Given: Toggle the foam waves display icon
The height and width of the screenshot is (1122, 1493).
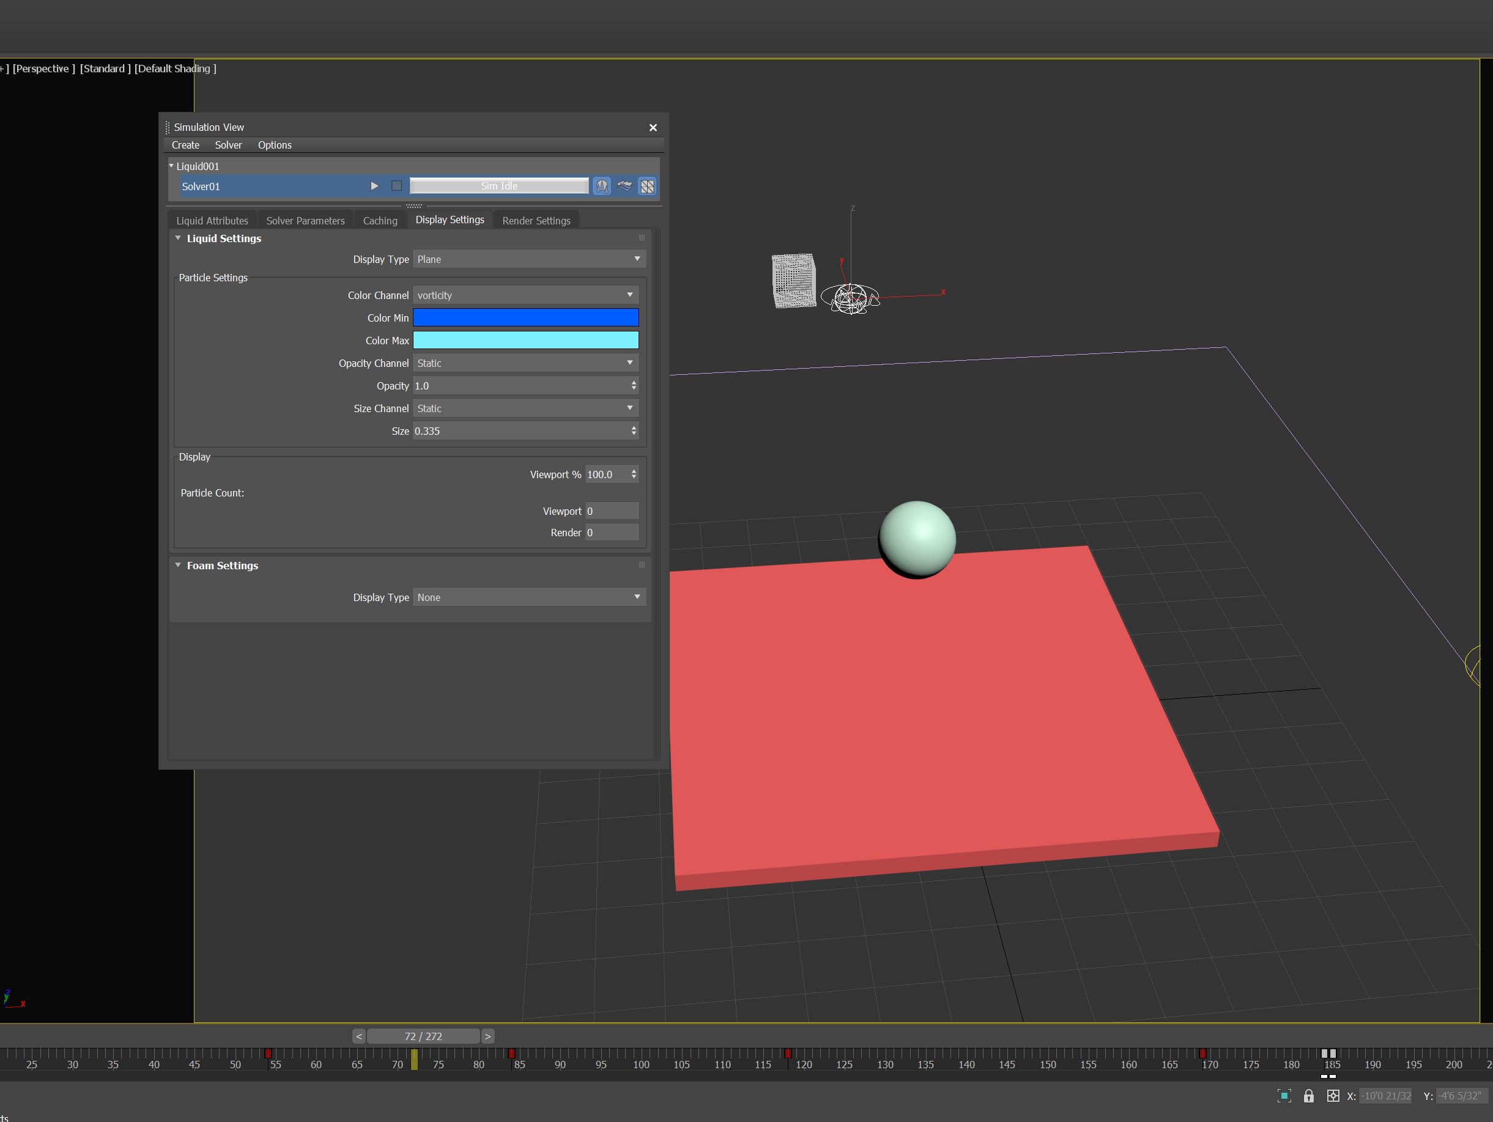Looking at the screenshot, I should (625, 186).
